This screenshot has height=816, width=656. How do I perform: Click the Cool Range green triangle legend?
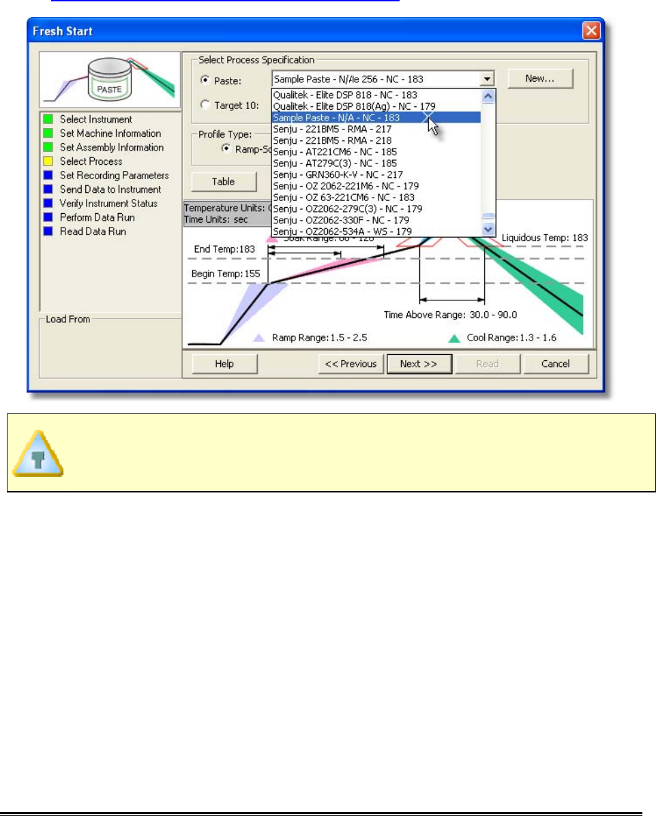pyautogui.click(x=454, y=339)
